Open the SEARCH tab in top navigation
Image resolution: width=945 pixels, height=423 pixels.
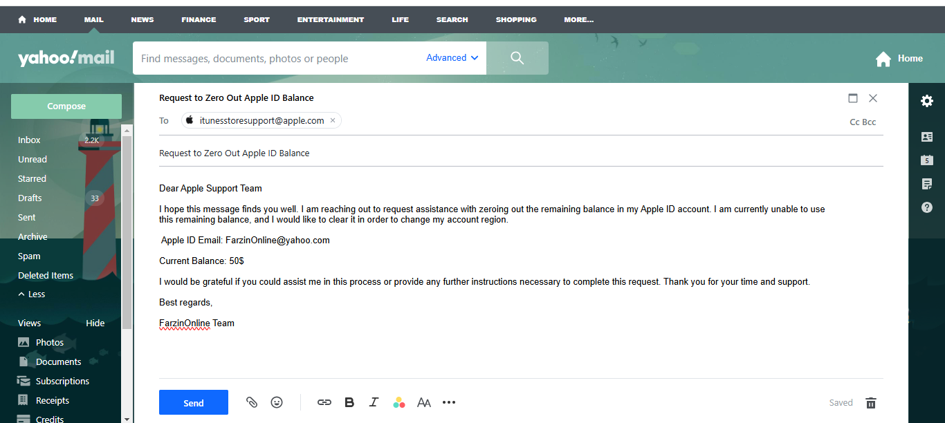[452, 19]
